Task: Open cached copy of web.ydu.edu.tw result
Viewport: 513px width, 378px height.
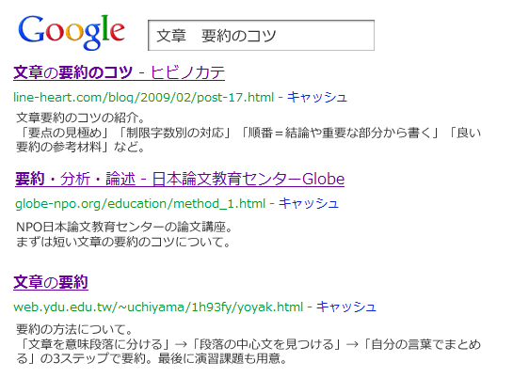Action: click(x=346, y=307)
